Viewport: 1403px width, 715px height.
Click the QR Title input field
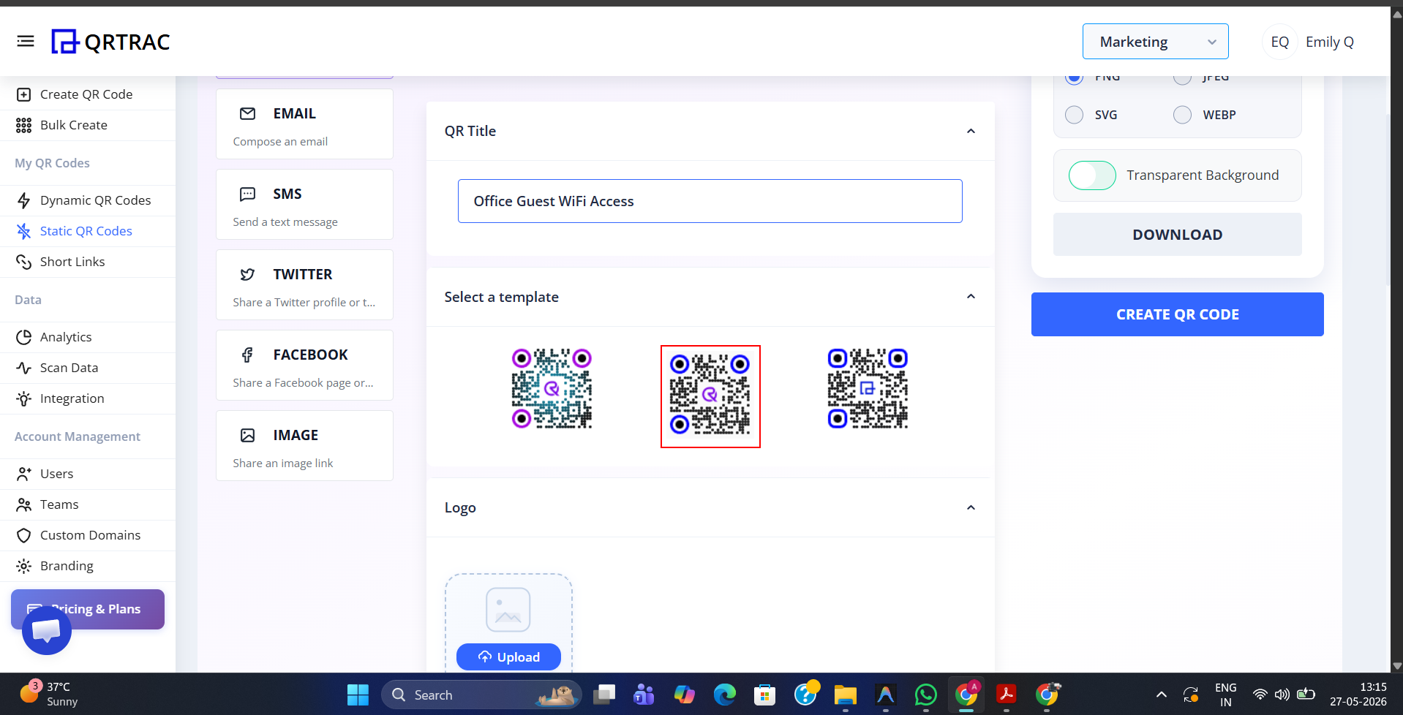[x=710, y=201]
